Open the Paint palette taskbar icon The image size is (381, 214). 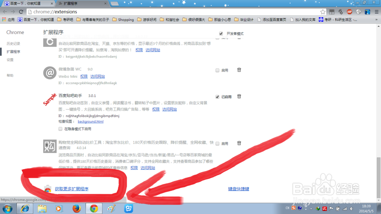click(111, 209)
